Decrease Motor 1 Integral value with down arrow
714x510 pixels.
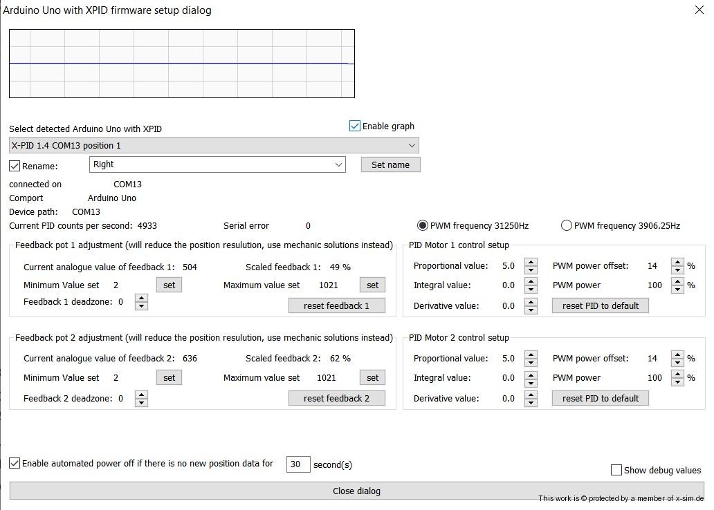click(531, 290)
